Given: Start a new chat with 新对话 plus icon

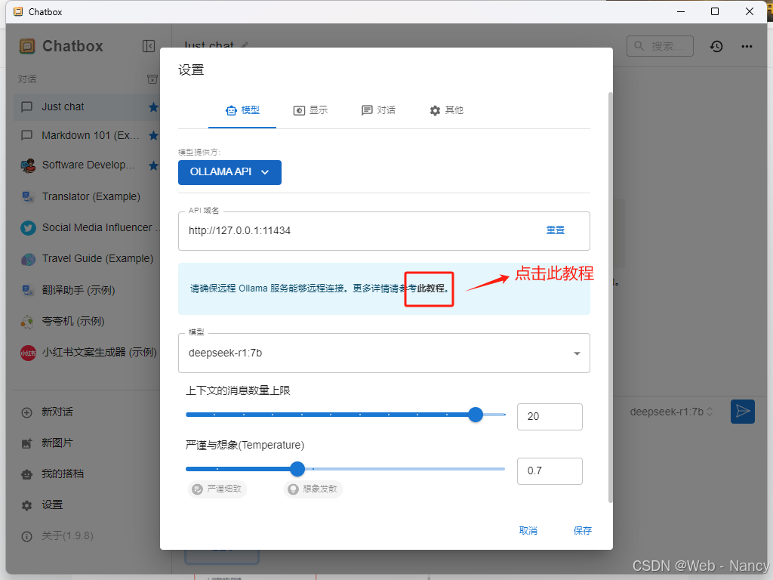Looking at the screenshot, I should coord(26,412).
